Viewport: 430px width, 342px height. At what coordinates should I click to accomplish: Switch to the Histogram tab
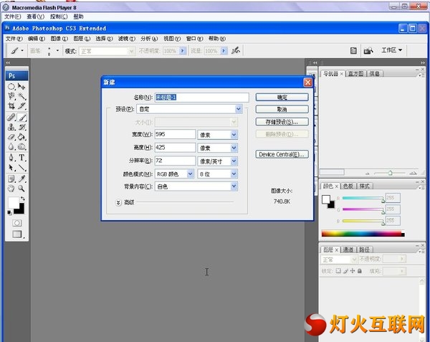pos(355,74)
